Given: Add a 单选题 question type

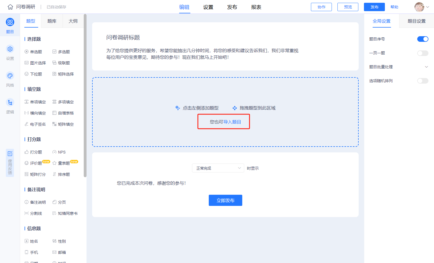Looking at the screenshot, I should point(33,52).
